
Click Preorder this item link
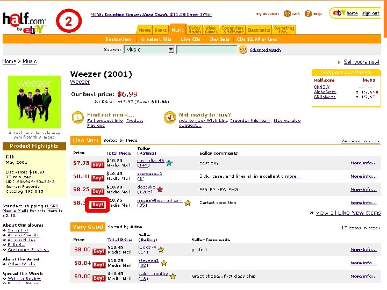click(250, 121)
